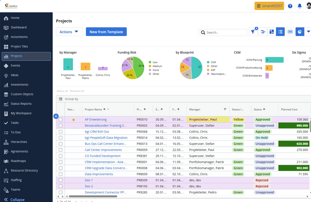311x202 pixels.
Task: Check the AP Erweiterung row checkbox
Action: [x=61, y=120]
